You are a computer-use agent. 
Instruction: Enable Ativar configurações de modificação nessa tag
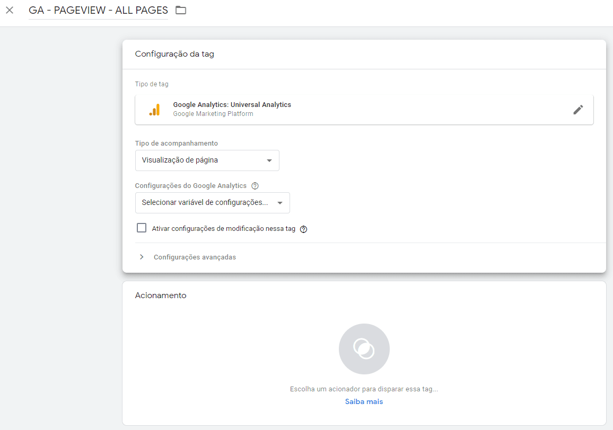[x=142, y=227]
